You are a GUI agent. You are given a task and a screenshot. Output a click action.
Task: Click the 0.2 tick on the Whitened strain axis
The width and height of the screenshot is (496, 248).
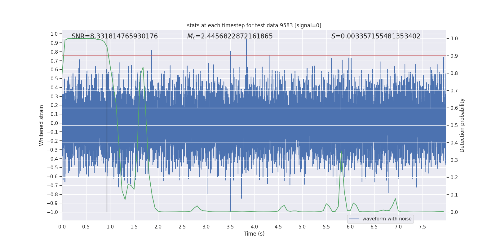point(54,105)
